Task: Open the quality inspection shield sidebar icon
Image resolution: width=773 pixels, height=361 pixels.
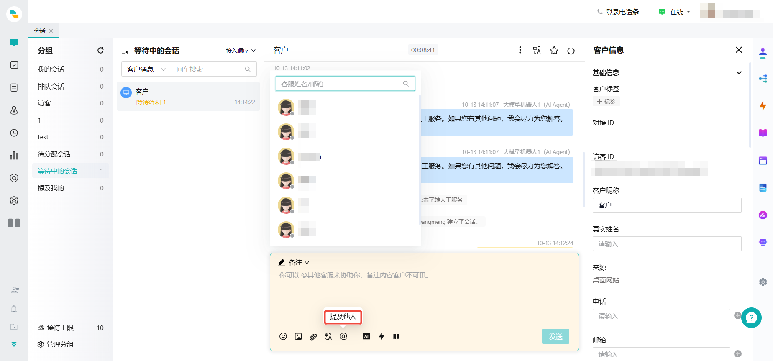Action: pyautogui.click(x=14, y=178)
